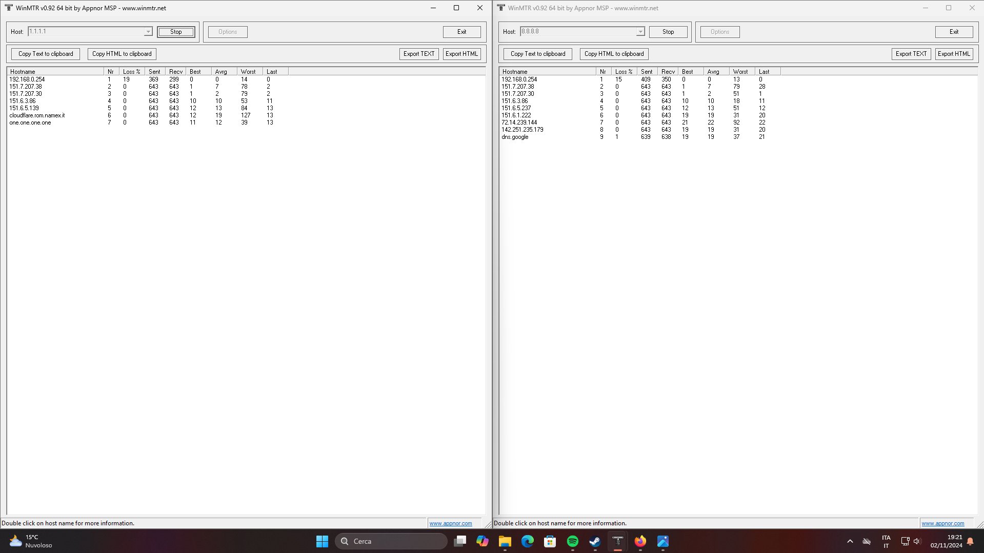Launch Microsoft Edge from the taskbar
The height and width of the screenshot is (553, 984).
pos(527,541)
